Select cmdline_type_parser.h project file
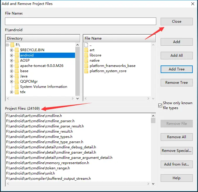This screenshot has width=198, height=192. [x=45, y=142]
